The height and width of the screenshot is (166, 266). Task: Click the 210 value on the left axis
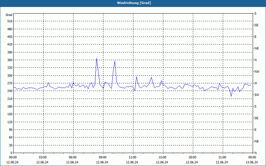(x=10, y=99)
